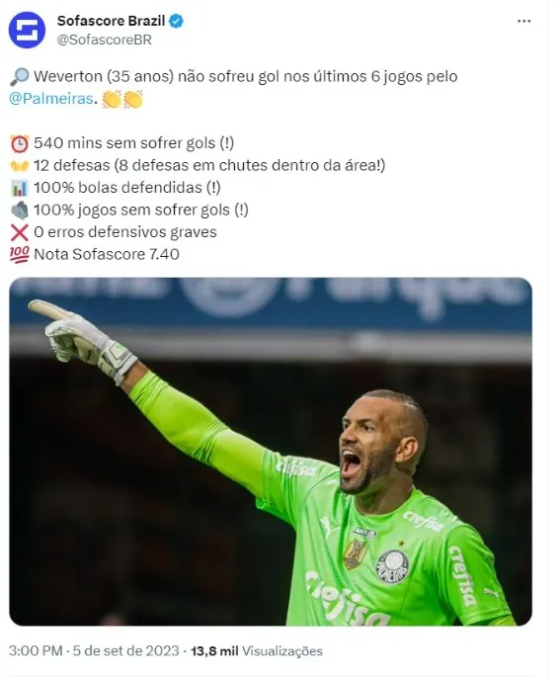The width and height of the screenshot is (560, 680).
Task: Click the bar chart emoji
Action: coord(20,188)
